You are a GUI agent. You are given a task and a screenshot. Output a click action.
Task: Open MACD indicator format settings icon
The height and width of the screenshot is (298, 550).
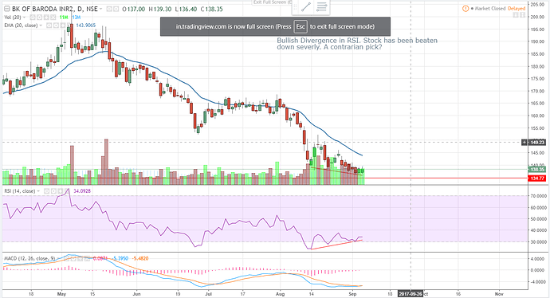74,258
